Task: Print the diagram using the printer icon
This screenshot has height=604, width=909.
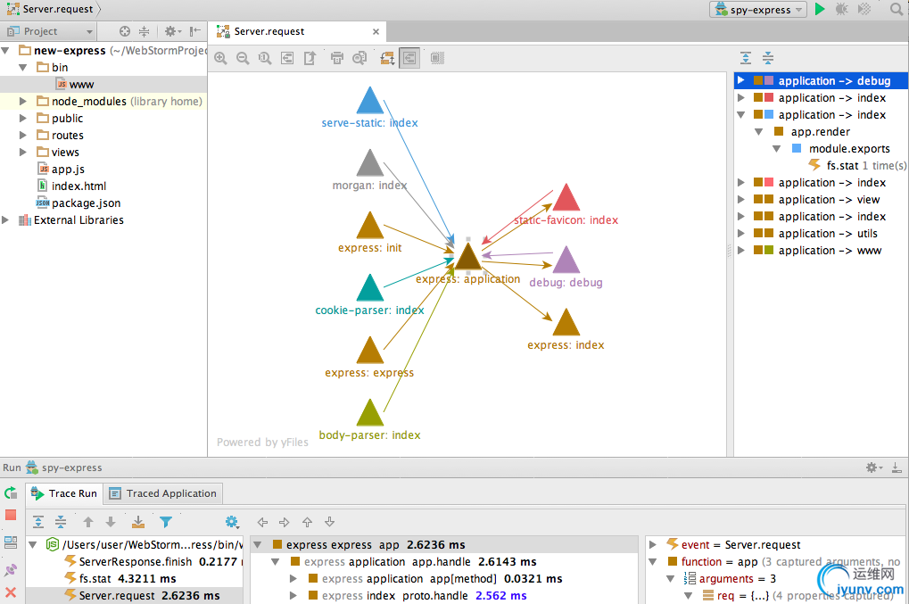Action: [337, 58]
